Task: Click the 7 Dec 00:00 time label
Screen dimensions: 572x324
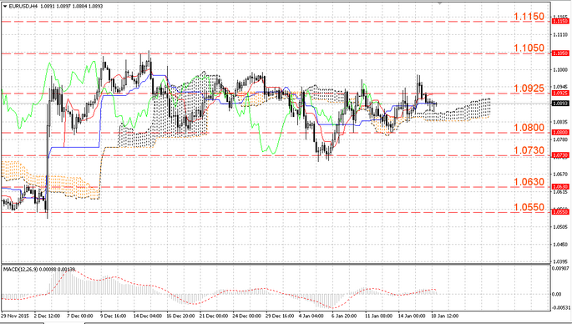Action: click(80, 316)
